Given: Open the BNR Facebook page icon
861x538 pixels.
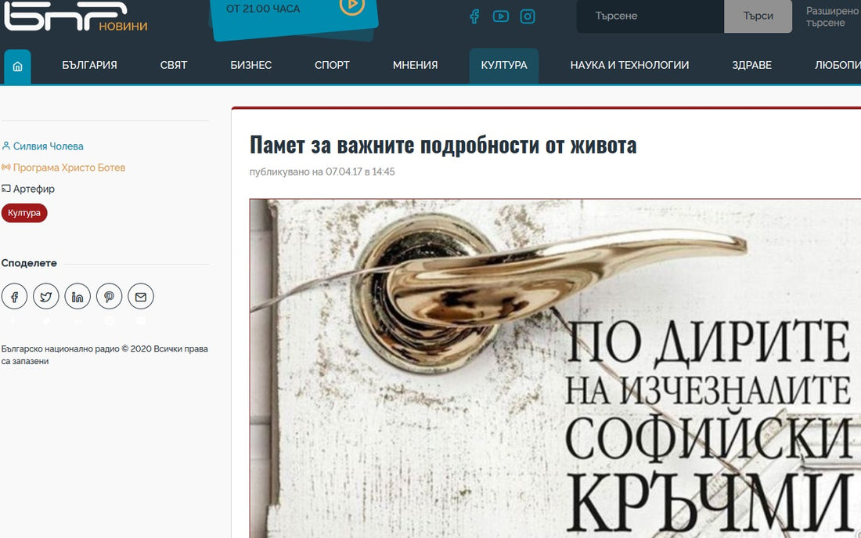Looking at the screenshot, I should [x=474, y=16].
